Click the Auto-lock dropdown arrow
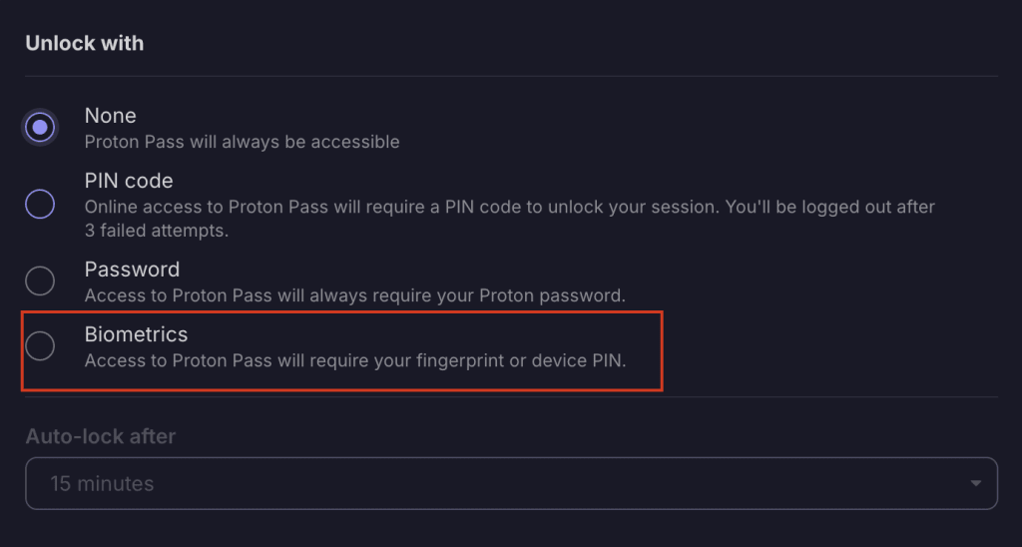The height and width of the screenshot is (547, 1022). (x=975, y=484)
